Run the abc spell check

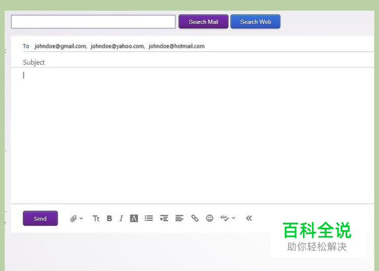coord(225,218)
